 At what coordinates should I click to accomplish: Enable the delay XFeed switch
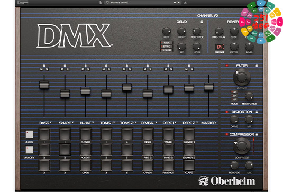[167, 50]
